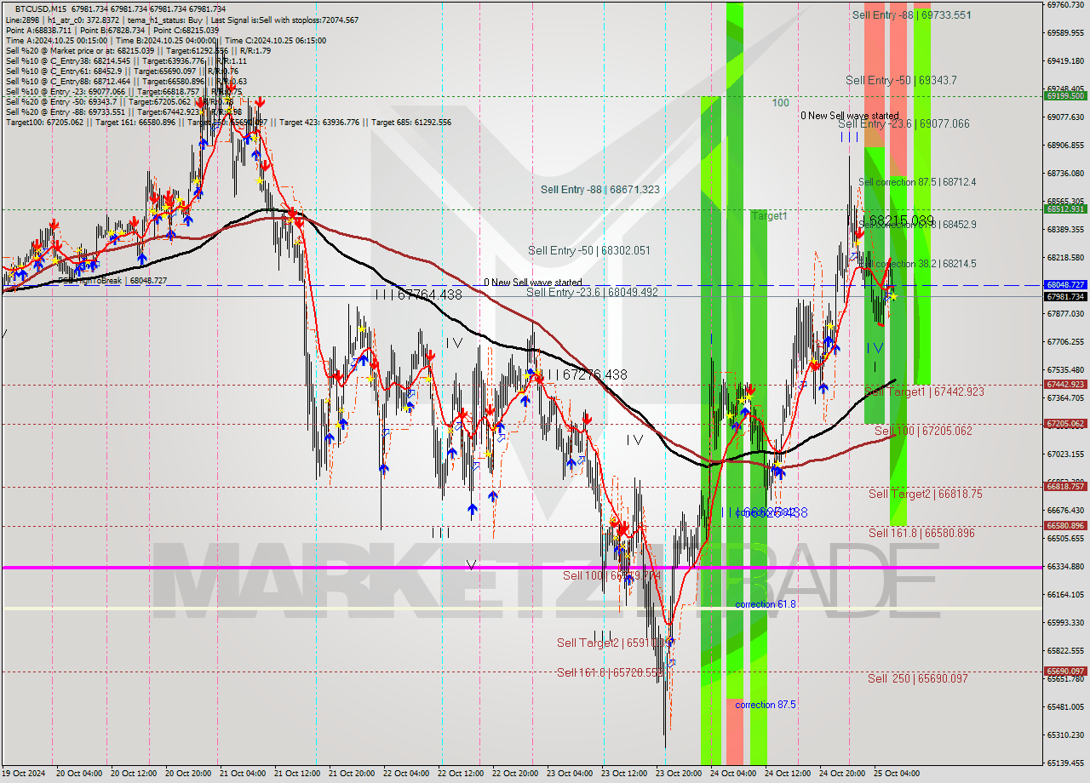1090x783 pixels.
Task: Click the '21 Oct 04:00' time label
Action: pos(242,774)
